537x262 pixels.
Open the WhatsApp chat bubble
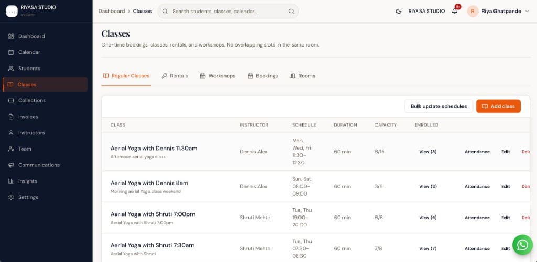coord(522,245)
